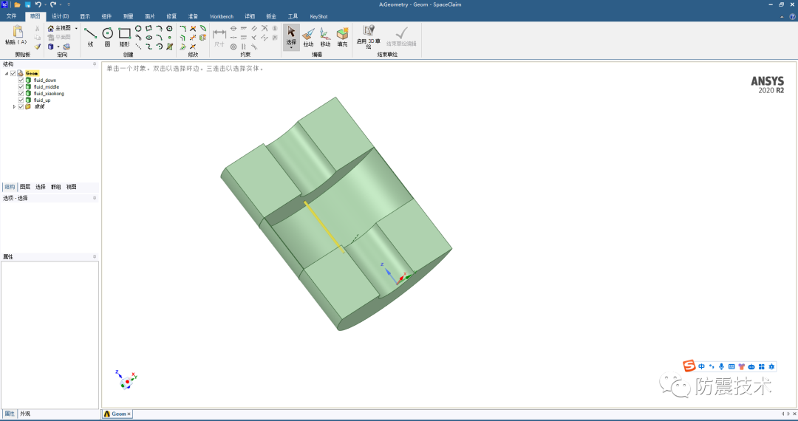Collapse the ribbon with the caret
The width and height of the screenshot is (798, 421).
782,16
